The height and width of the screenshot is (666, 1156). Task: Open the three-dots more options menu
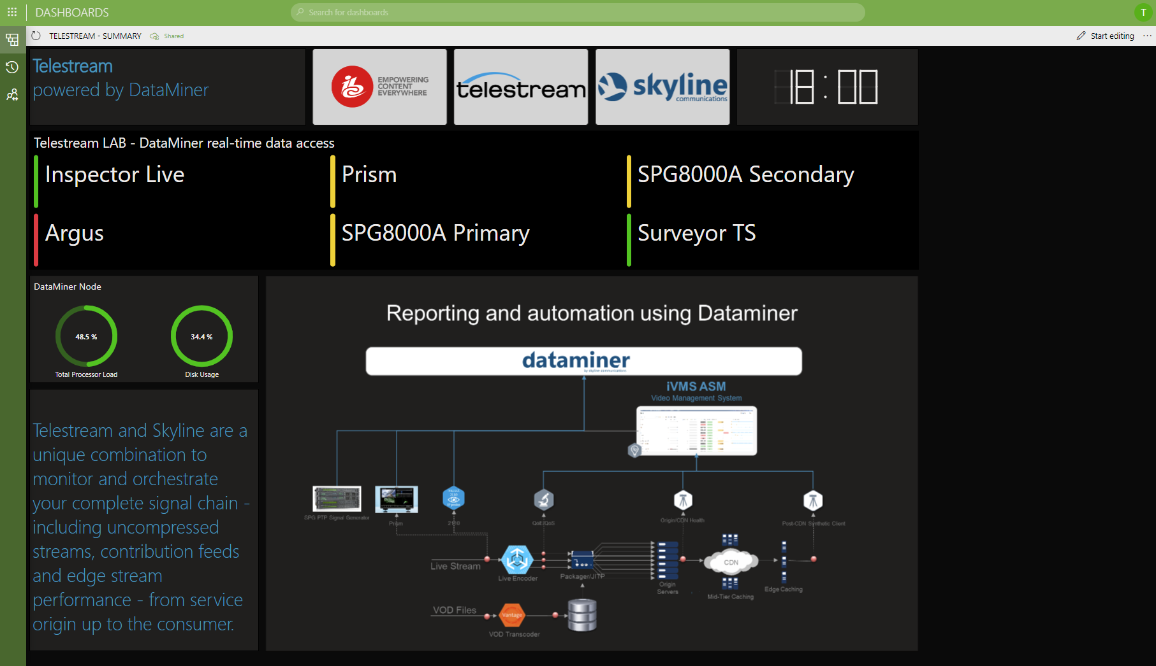click(x=1147, y=36)
